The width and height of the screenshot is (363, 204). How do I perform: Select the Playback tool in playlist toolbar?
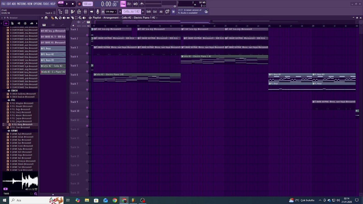click(x=84, y=18)
